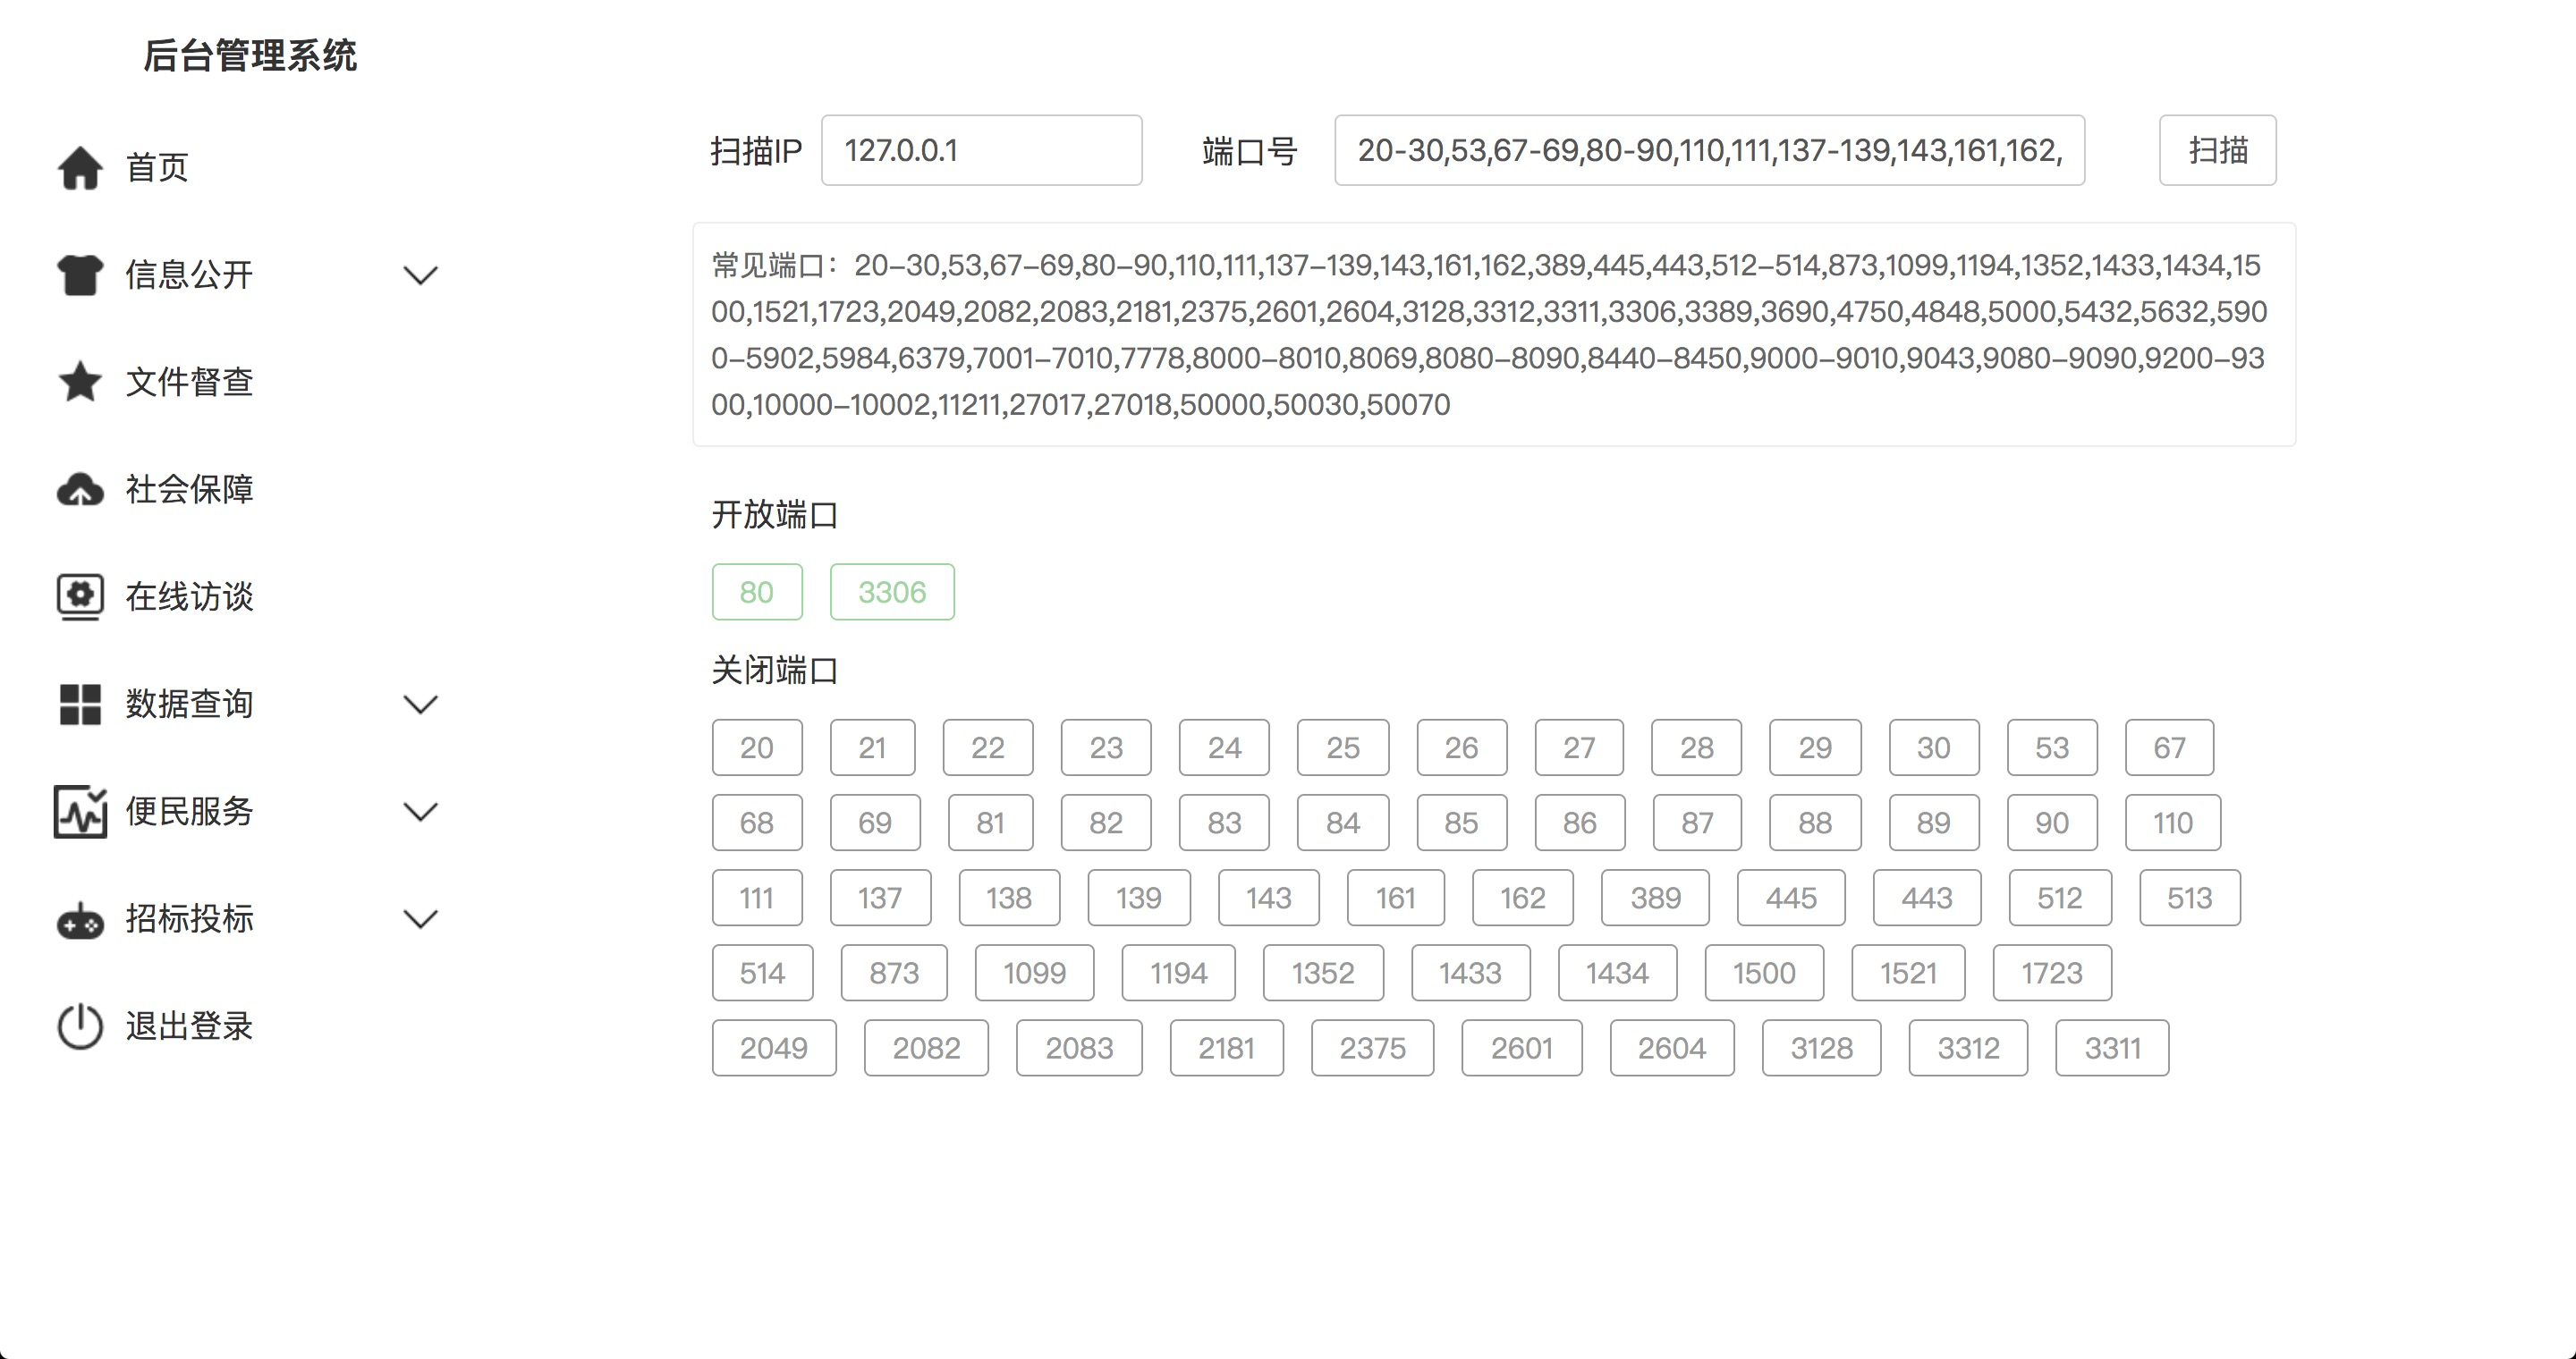This screenshot has width=2576, height=1359.
Task: Click the chart icon for 便民服务
Action: (80, 812)
